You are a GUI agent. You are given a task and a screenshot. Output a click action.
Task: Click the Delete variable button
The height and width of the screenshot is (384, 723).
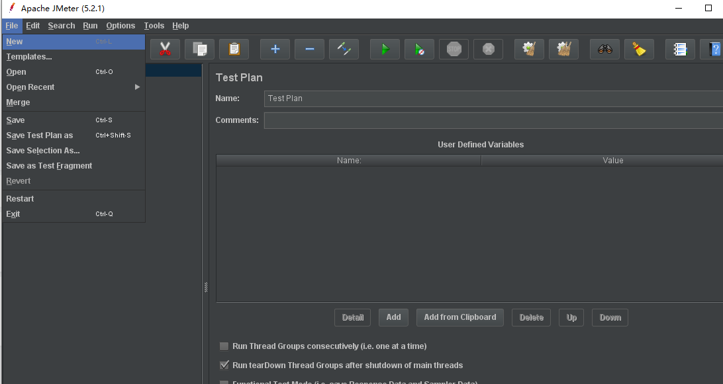(x=531, y=317)
